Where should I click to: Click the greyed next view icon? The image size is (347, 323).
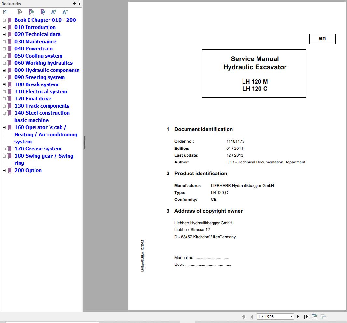[323, 317]
